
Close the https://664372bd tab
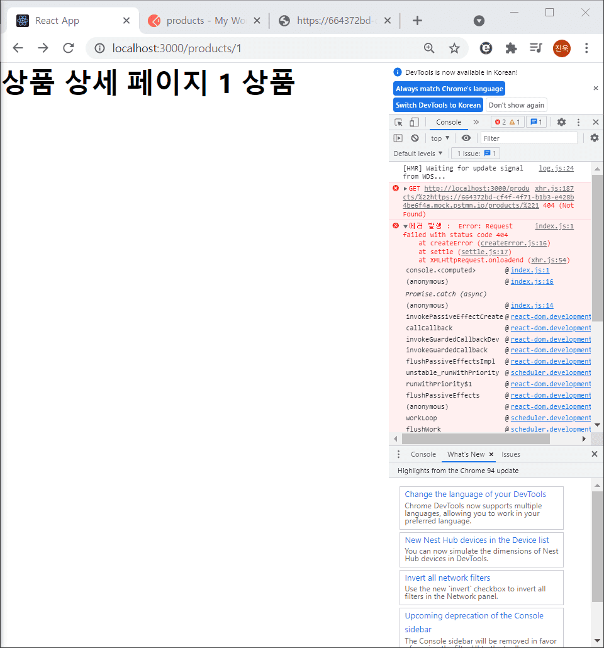pos(388,21)
